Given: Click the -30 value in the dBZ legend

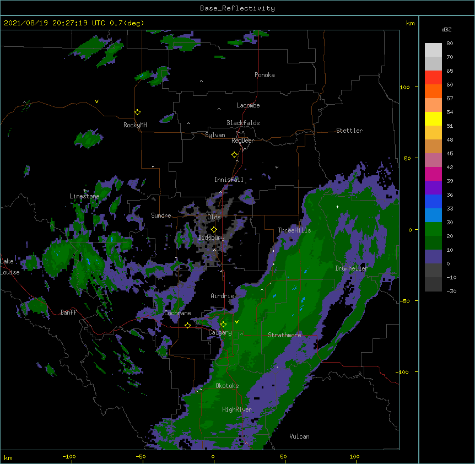Looking at the screenshot, I should (x=451, y=291).
